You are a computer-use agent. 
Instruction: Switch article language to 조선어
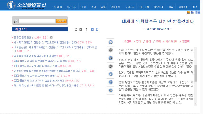point(128,41)
